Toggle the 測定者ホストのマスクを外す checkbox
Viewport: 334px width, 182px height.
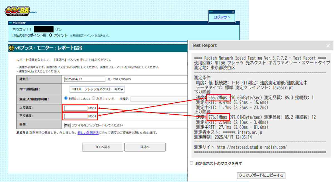click(x=191, y=163)
